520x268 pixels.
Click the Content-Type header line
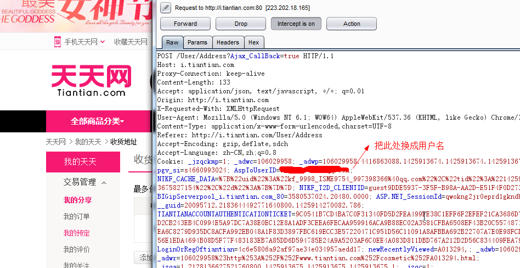(x=274, y=126)
